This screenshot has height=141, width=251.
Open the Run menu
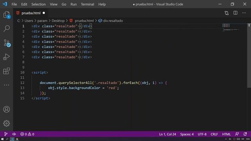point(73,4)
